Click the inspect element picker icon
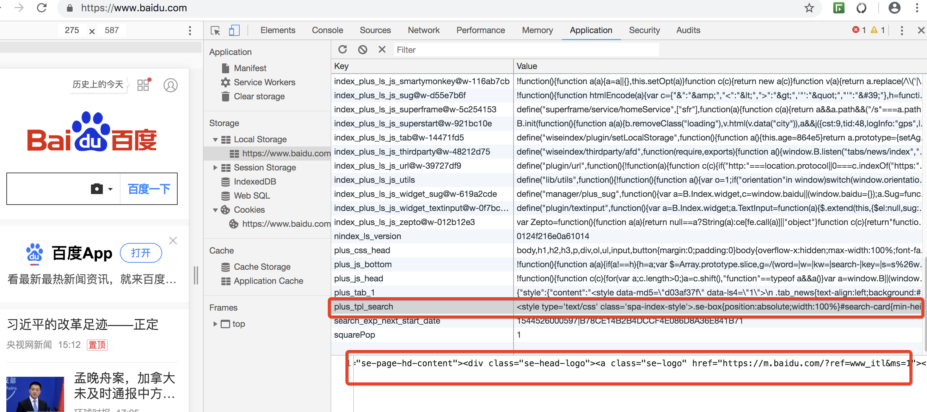Image resolution: width=927 pixels, height=412 pixels. point(215,31)
